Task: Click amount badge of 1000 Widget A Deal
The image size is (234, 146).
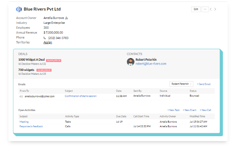Action: [54, 60]
